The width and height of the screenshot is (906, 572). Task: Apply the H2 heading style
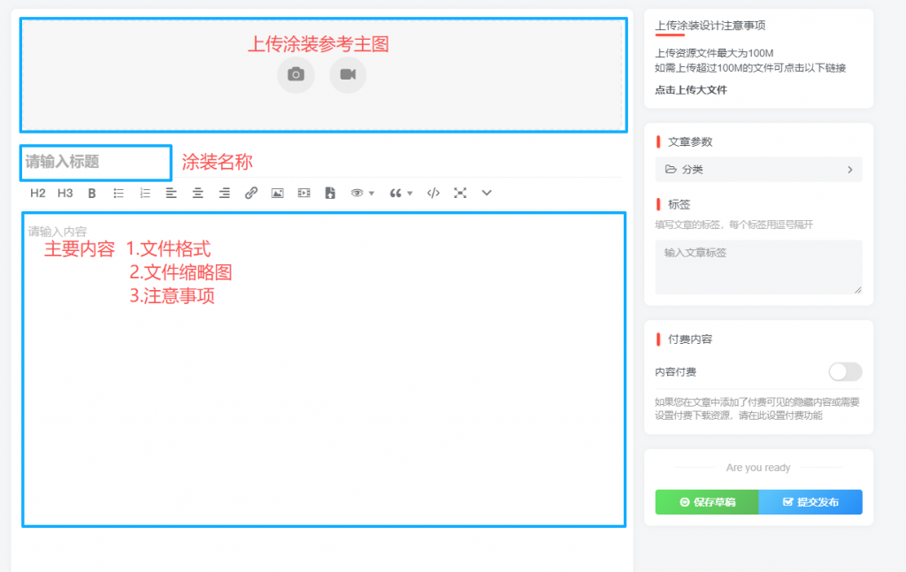[36, 193]
